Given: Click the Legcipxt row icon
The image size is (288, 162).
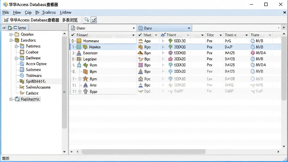Looking at the screenshot, I should point(79,59).
